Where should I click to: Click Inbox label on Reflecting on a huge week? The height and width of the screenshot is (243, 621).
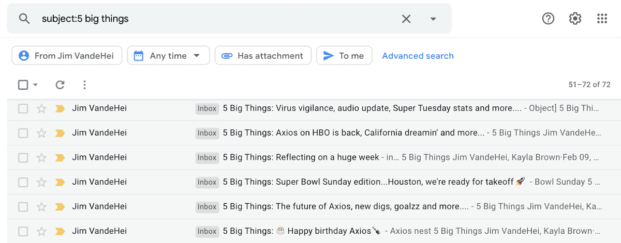tap(207, 157)
